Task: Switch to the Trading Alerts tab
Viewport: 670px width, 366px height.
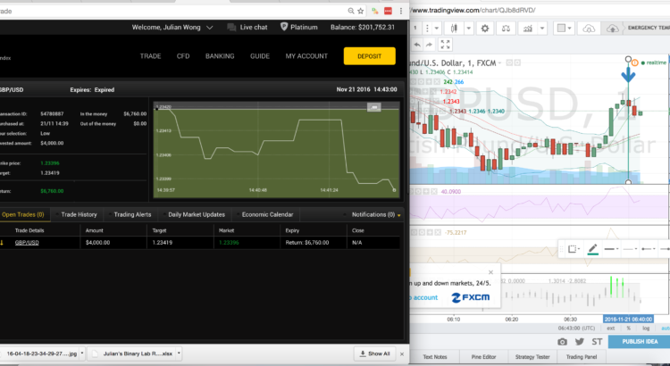Action: pyautogui.click(x=132, y=215)
